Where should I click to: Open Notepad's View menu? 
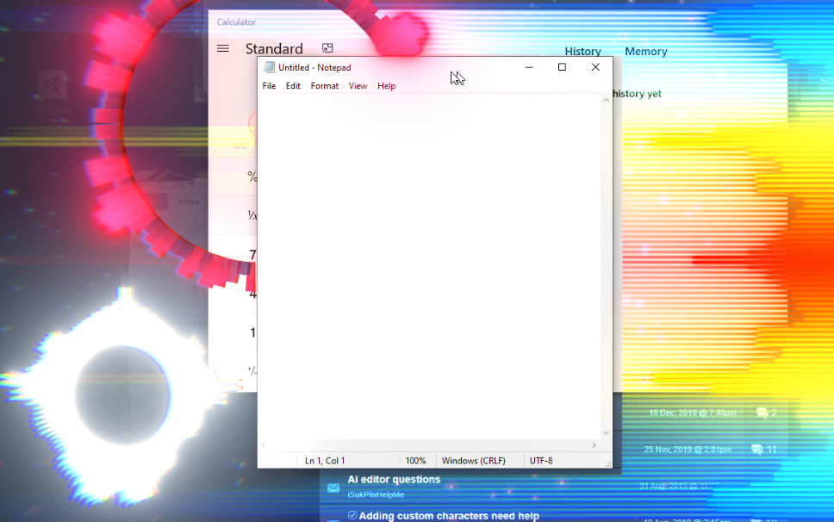[x=358, y=85]
